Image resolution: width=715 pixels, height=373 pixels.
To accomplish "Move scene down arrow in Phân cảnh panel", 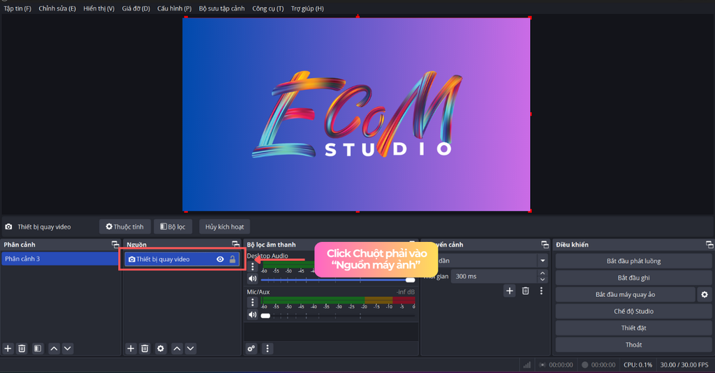I will [x=68, y=349].
